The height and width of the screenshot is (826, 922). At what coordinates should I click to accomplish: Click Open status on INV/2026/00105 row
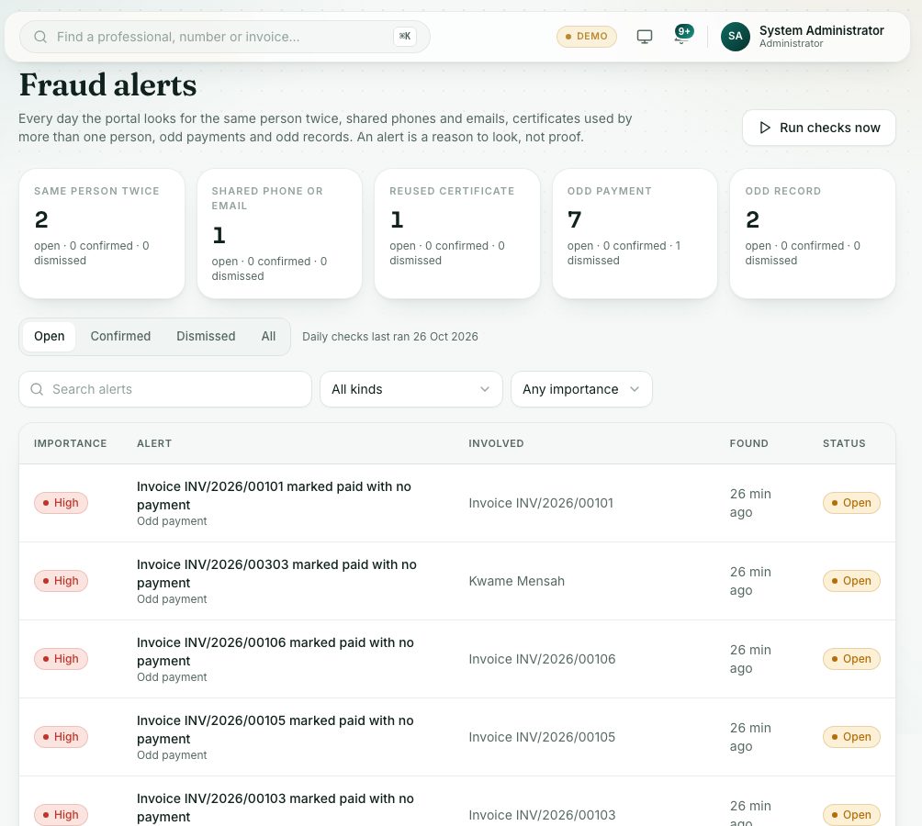pos(851,737)
